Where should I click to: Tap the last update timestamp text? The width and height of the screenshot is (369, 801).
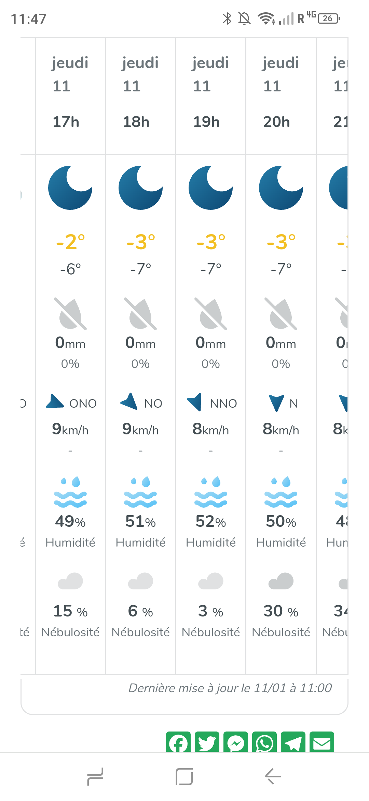click(x=230, y=688)
